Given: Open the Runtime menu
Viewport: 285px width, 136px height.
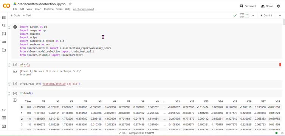Looking at the screenshot, I should click(49, 9).
